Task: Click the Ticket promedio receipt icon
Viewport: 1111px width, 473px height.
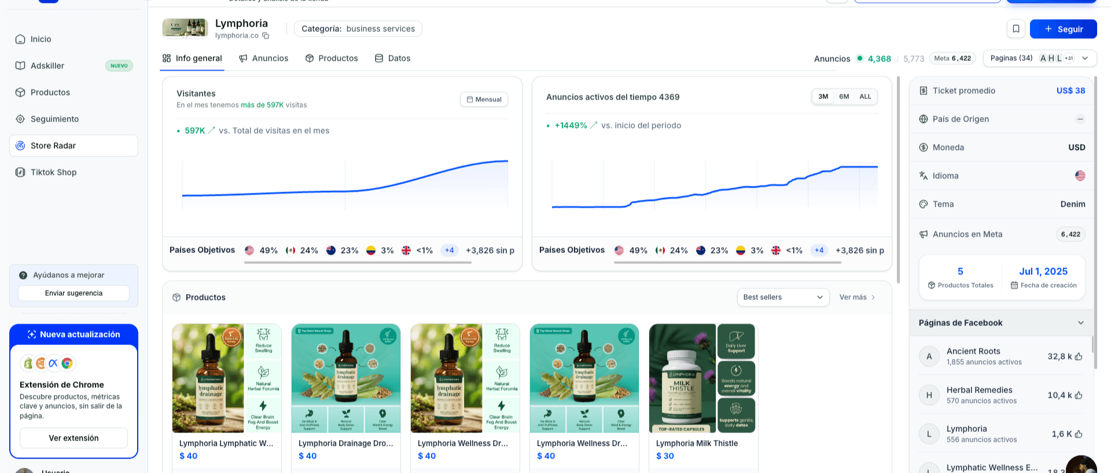Action: pyautogui.click(x=924, y=91)
